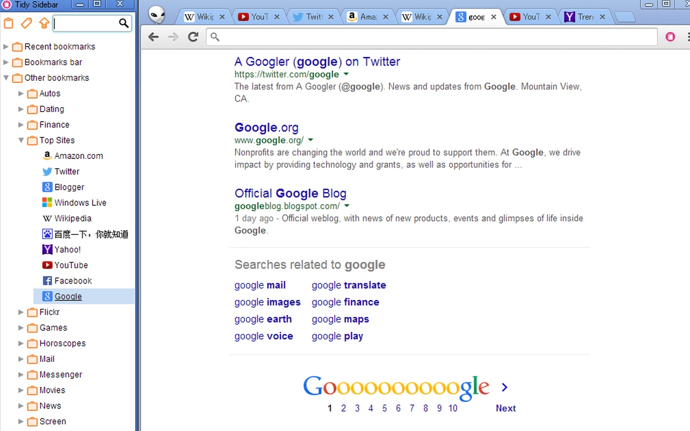Click related search 'google play'
Viewport: 690px width, 431px height.
tap(337, 336)
